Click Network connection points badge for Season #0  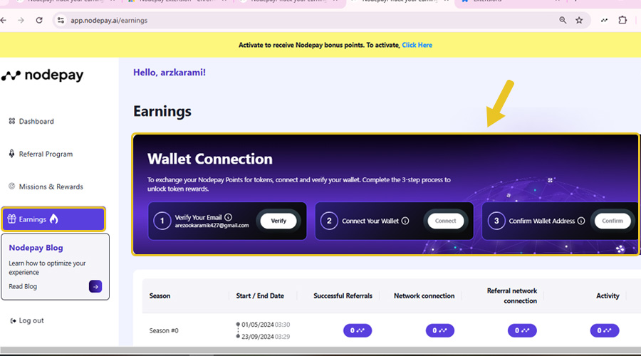pos(440,330)
